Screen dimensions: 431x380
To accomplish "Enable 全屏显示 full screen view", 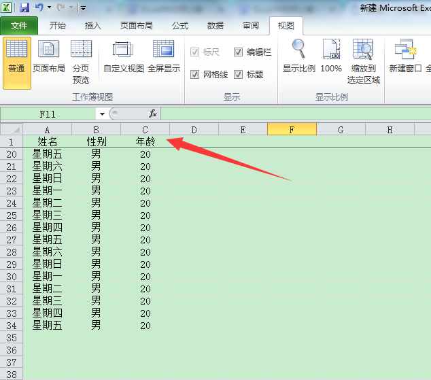I will coord(164,56).
